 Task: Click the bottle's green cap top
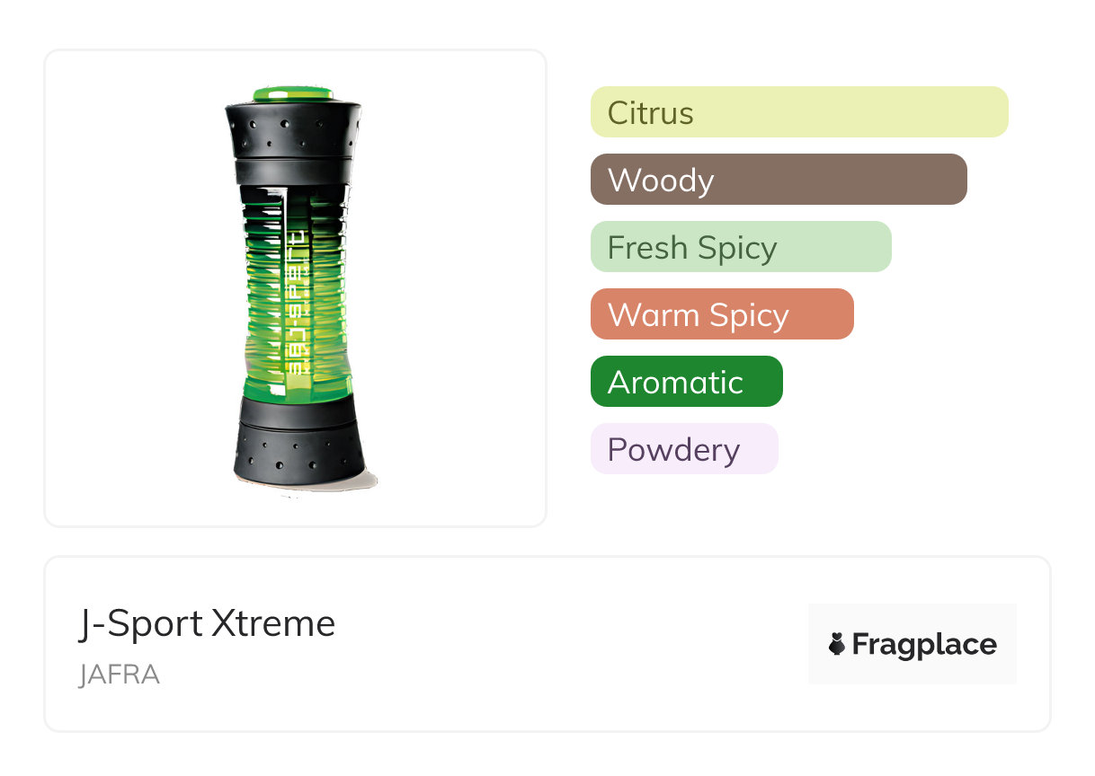point(293,93)
